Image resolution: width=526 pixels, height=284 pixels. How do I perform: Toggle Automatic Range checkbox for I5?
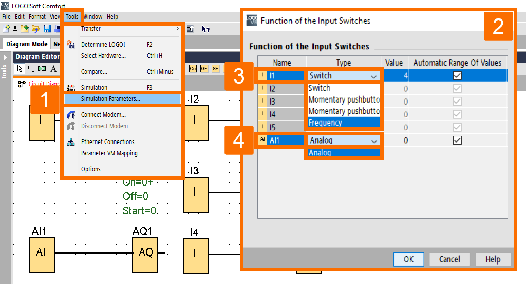(x=457, y=127)
